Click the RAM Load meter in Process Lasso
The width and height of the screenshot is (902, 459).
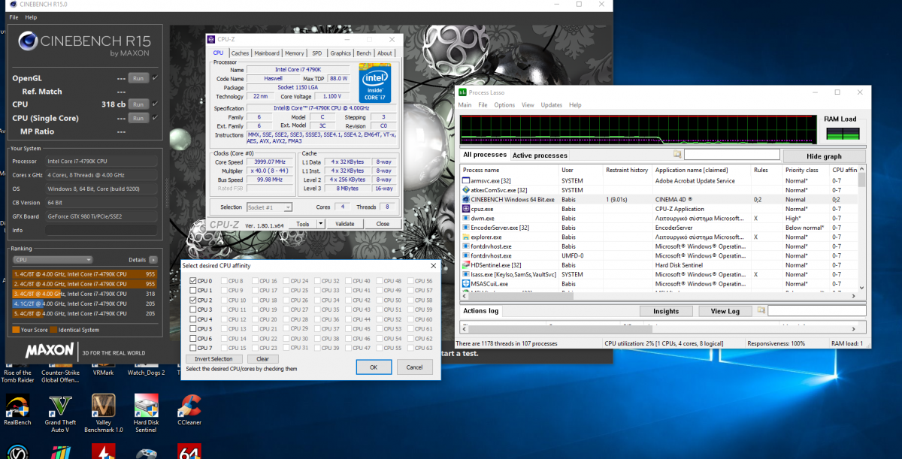(x=843, y=134)
